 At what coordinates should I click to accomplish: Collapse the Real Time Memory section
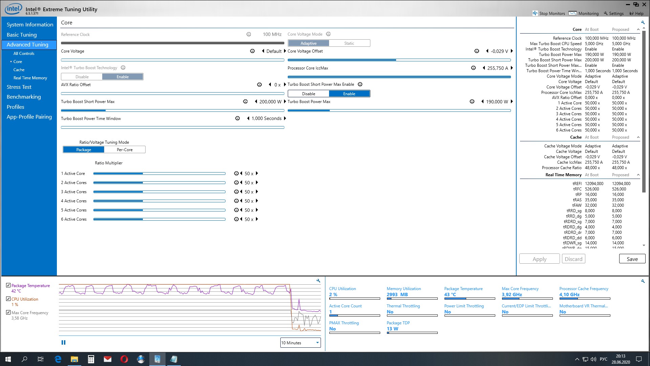(638, 175)
